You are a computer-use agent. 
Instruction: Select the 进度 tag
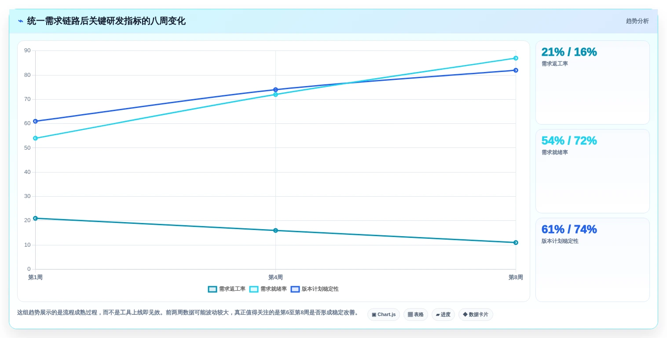[x=443, y=315]
